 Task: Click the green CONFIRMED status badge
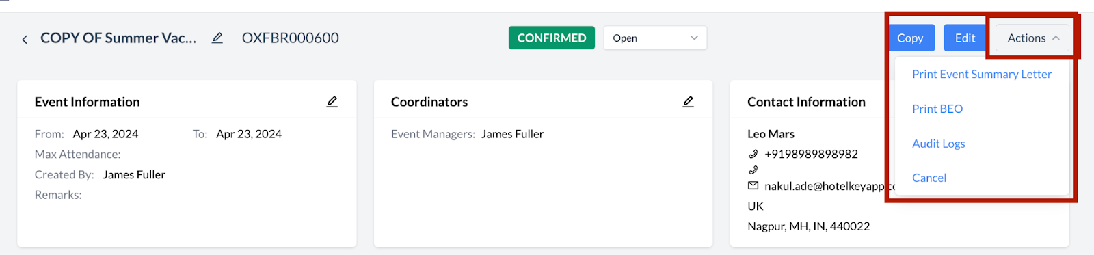552,38
